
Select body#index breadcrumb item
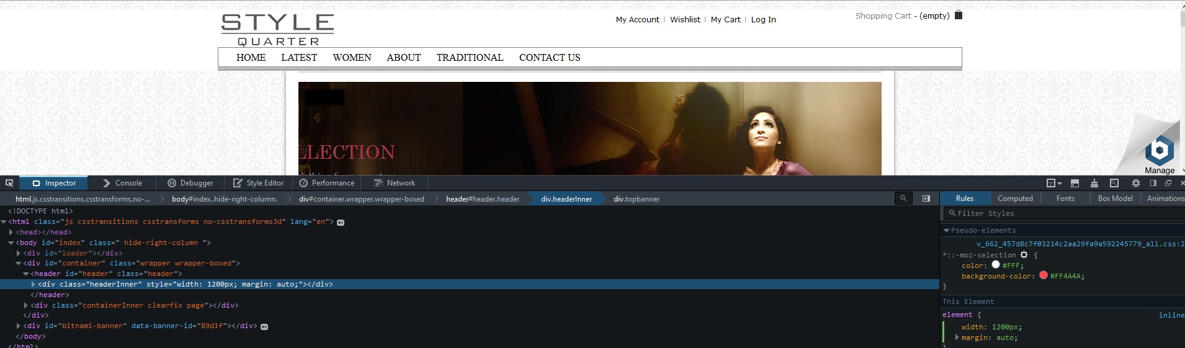click(x=225, y=199)
